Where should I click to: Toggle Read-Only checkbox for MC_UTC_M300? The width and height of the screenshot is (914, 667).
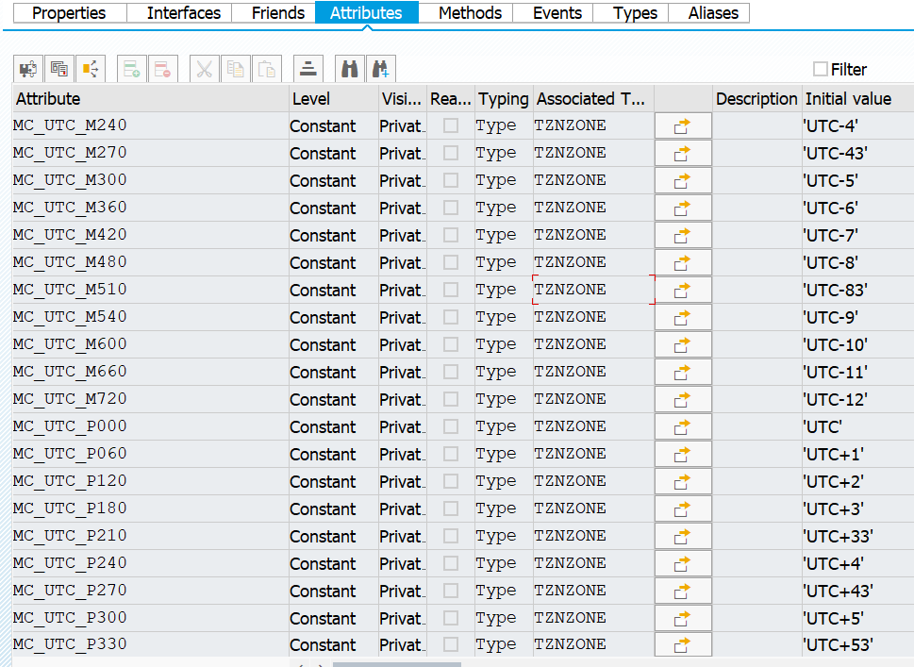(451, 181)
